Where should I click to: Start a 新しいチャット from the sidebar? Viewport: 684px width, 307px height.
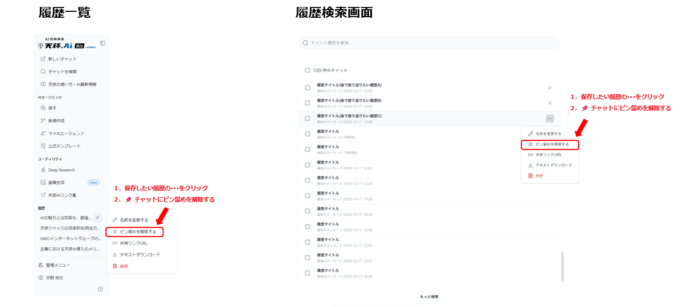point(59,59)
